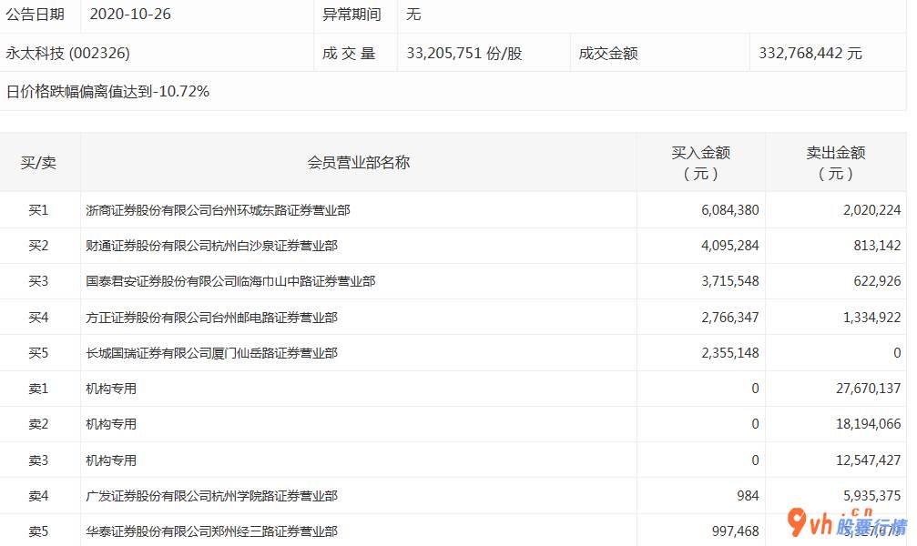917x546 pixels.
Task: Select 国泰君安临海巾山中路 branch name
Action: pyautogui.click(x=230, y=282)
